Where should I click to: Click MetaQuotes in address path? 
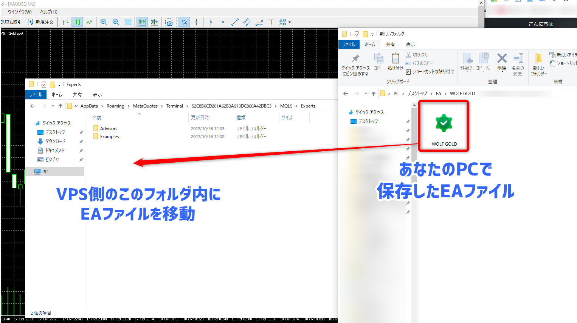click(x=145, y=106)
